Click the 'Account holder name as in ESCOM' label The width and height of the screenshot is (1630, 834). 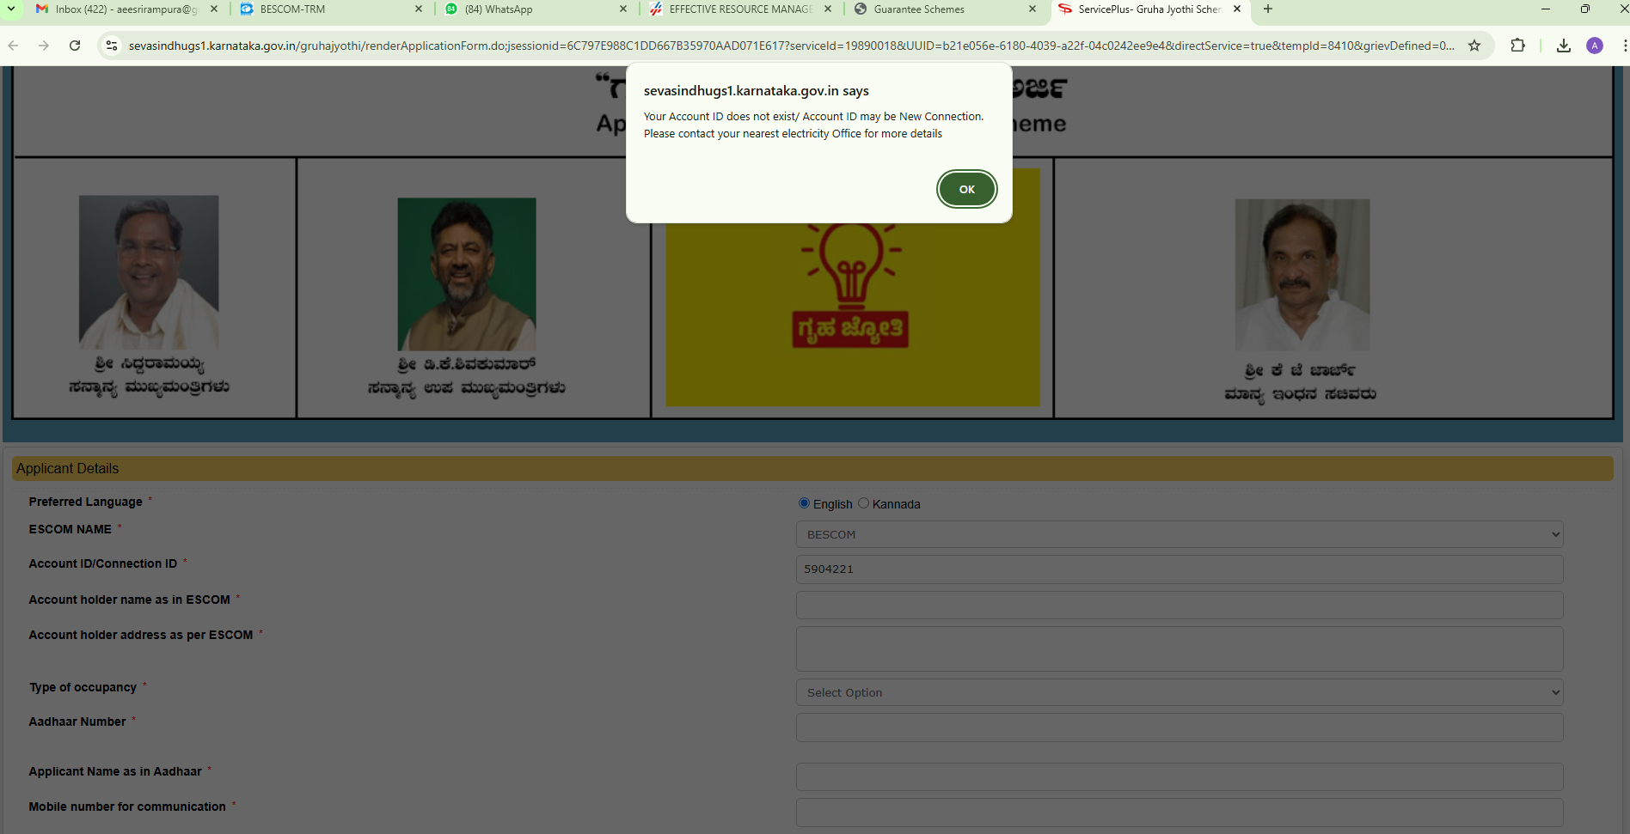[130, 600]
